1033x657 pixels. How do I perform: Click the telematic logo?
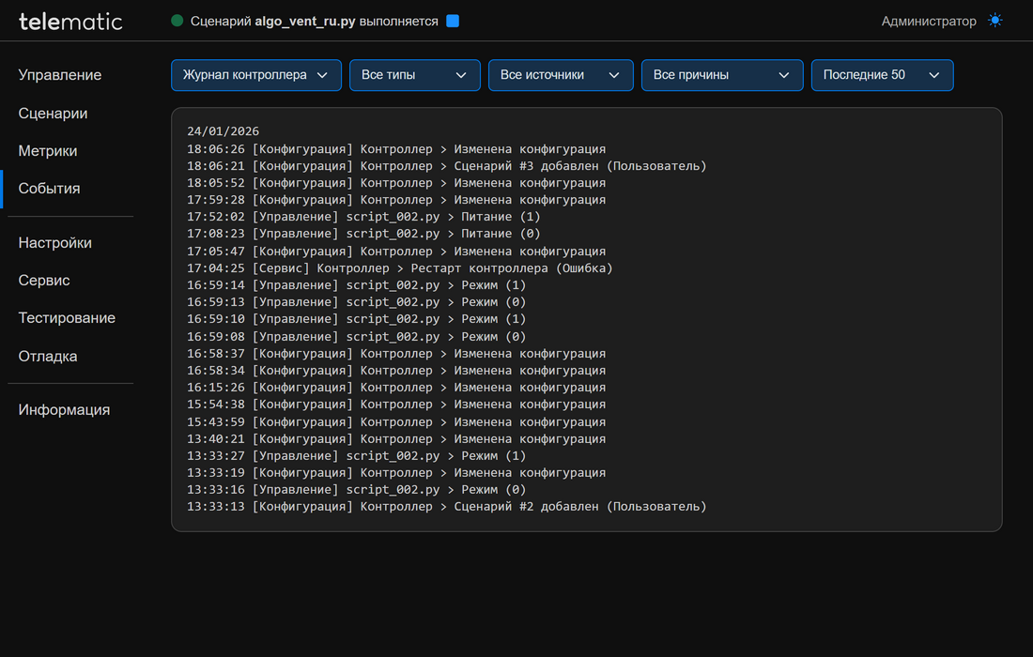coord(70,21)
